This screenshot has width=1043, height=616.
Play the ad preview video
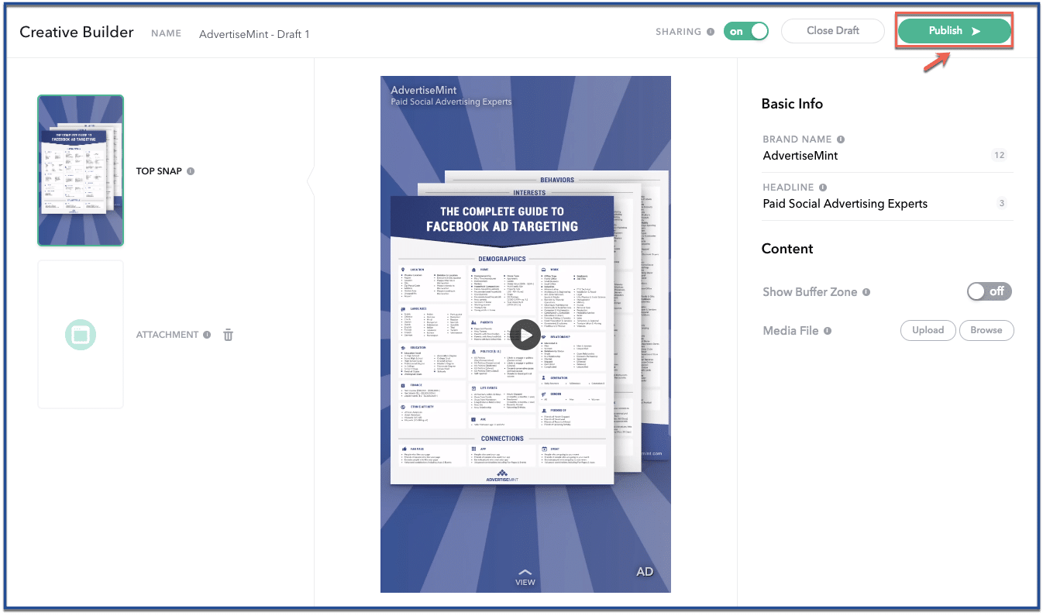(525, 335)
